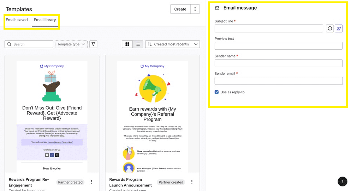Click My Company logo in Launch Announcement preview
Image resolution: width=351 pixels, height=191 pixels.
153,66
